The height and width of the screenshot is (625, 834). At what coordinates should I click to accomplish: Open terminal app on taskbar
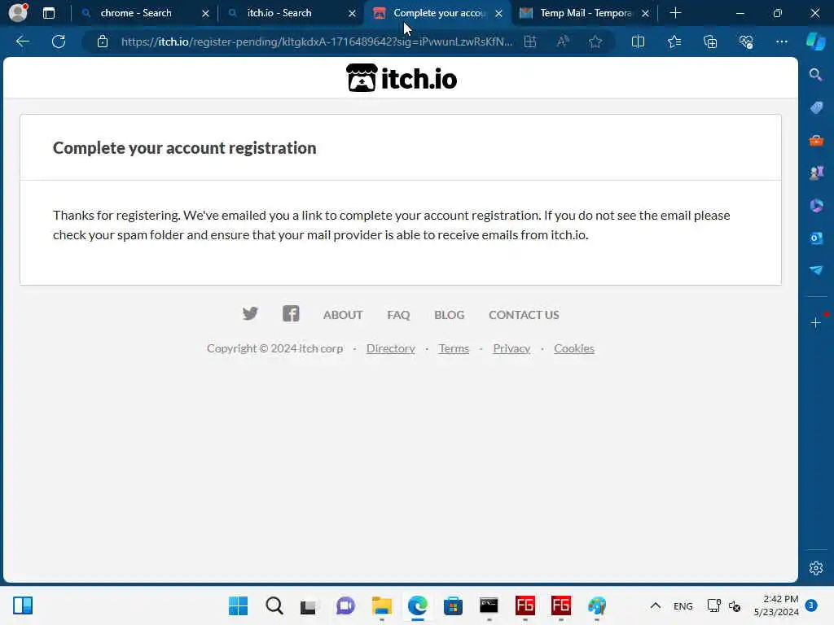pos(489,605)
